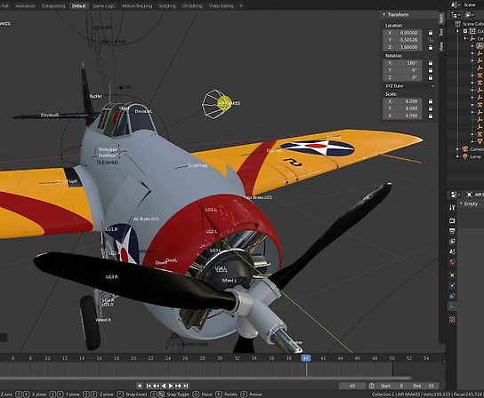Viewport: 484px width, 398px height.
Task: Open the XYZ Euler rotation mode dropdown
Action: coord(409,86)
